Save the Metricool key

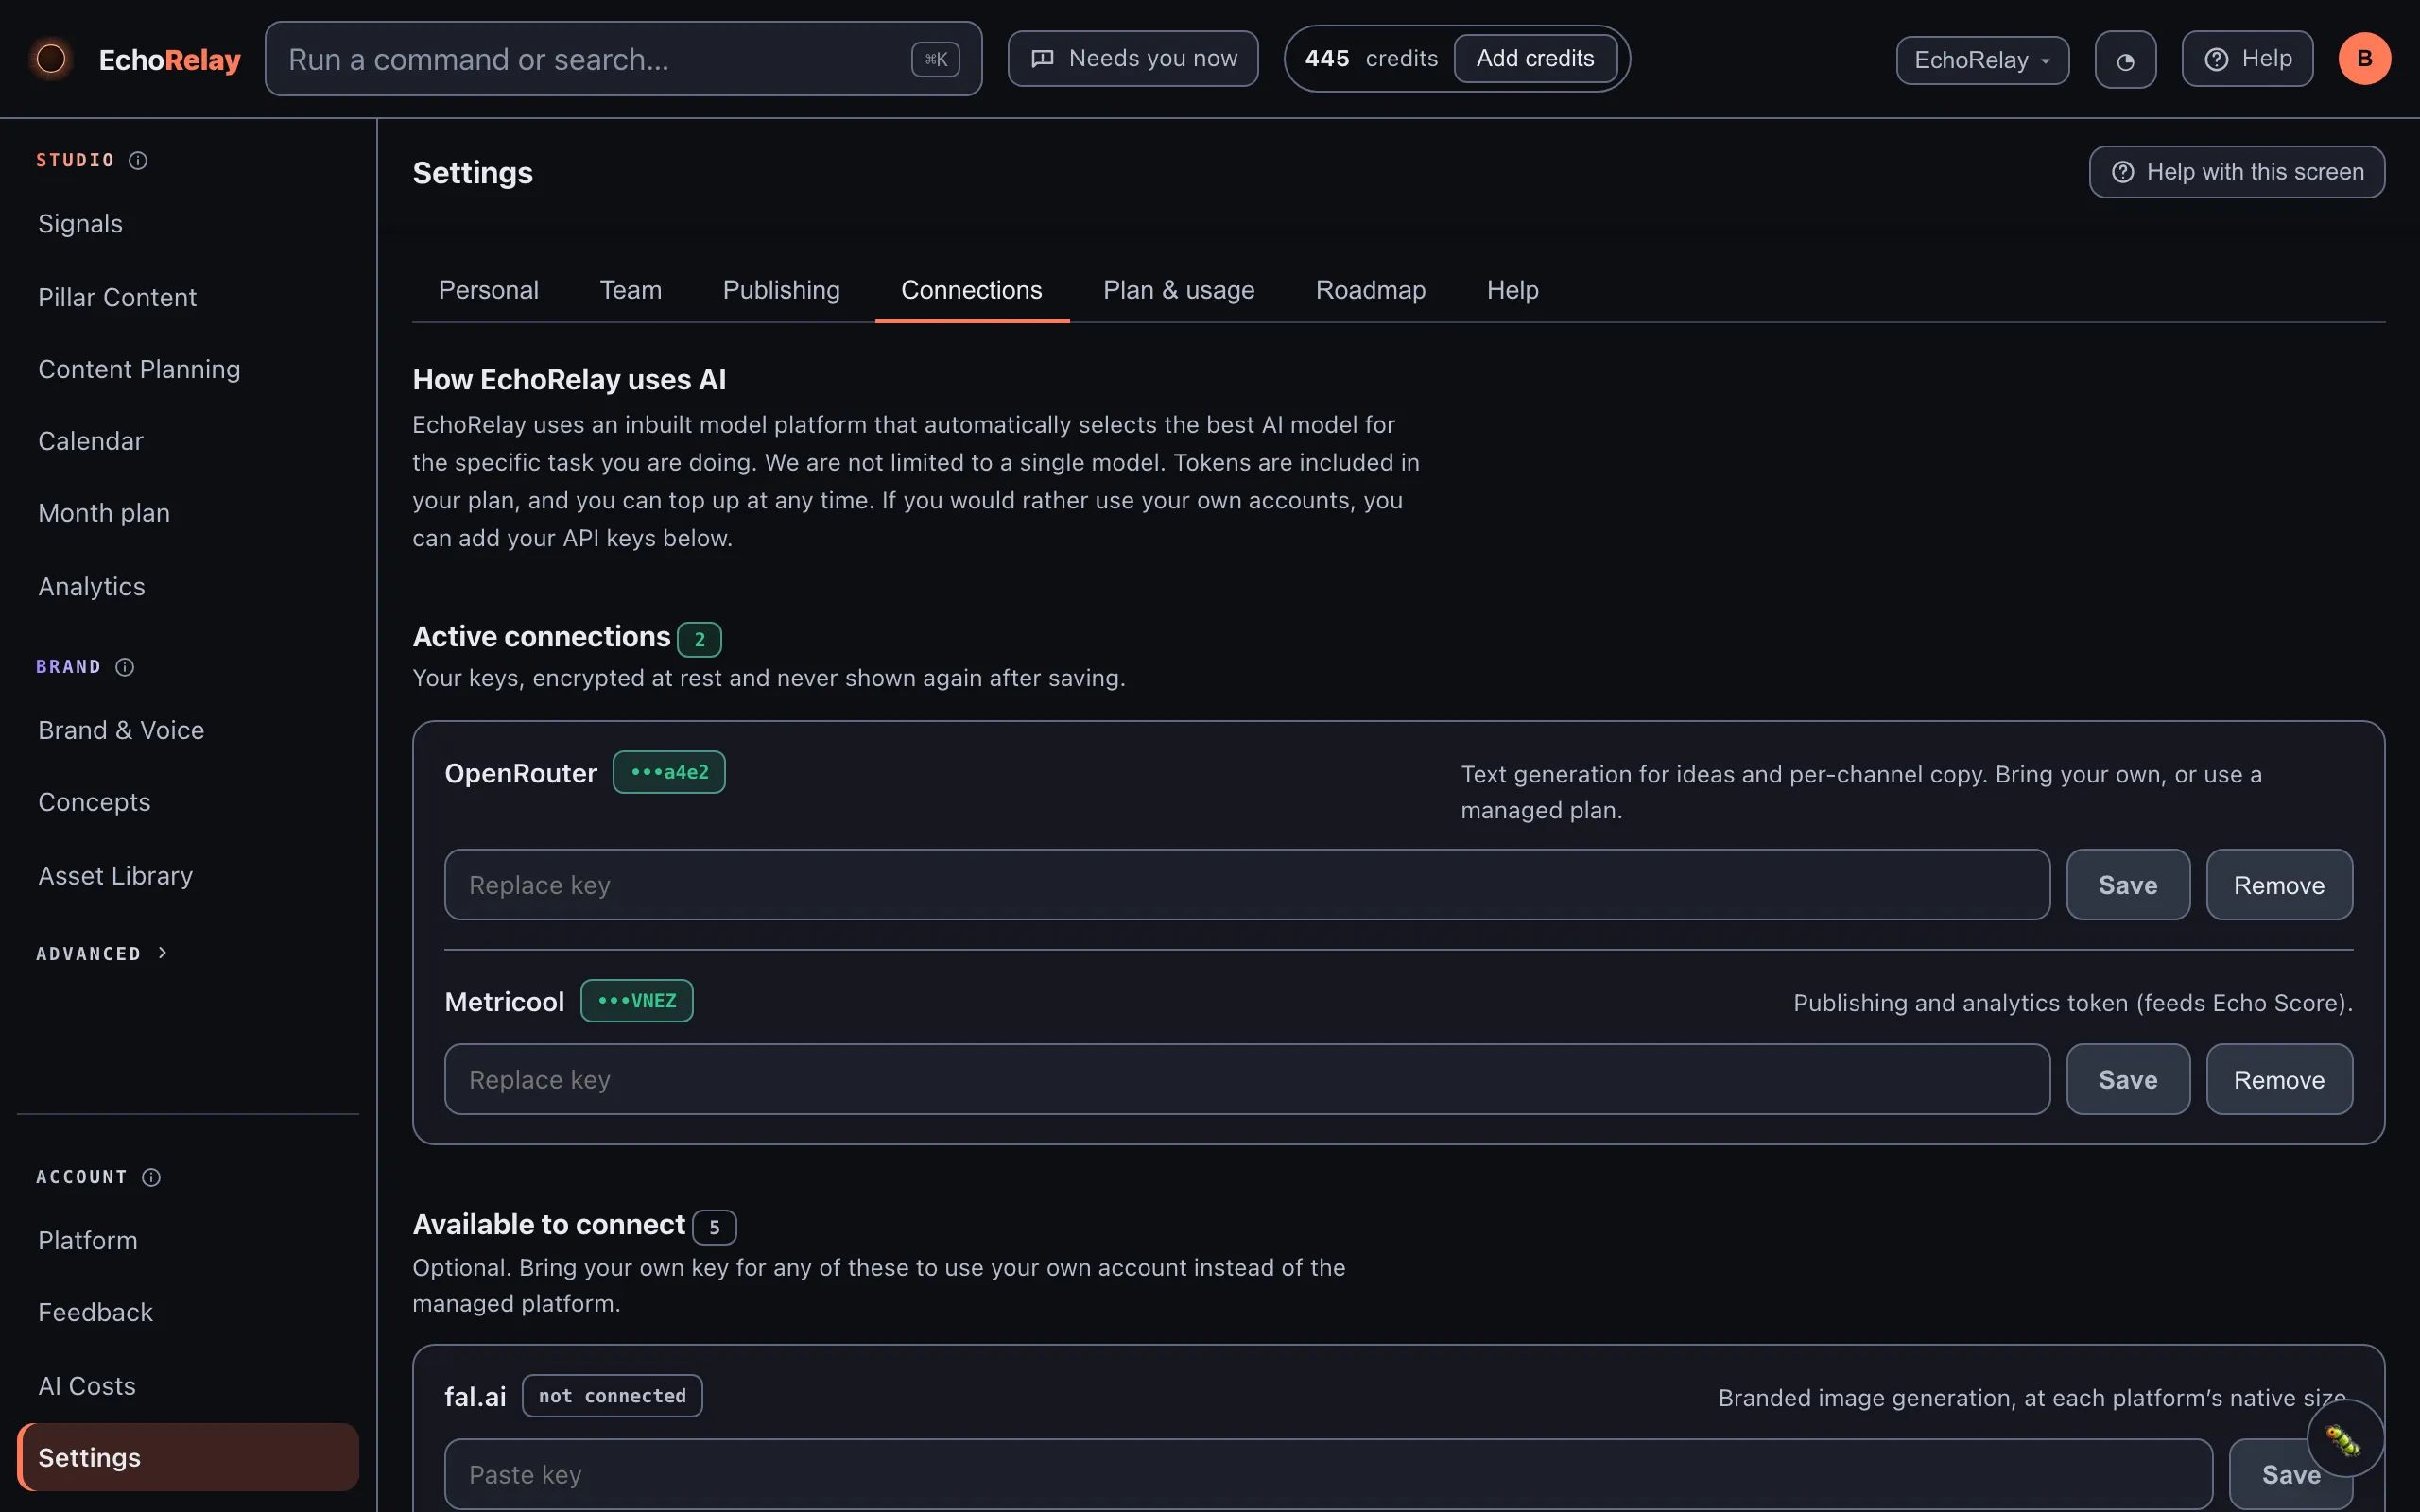[x=2128, y=1080]
